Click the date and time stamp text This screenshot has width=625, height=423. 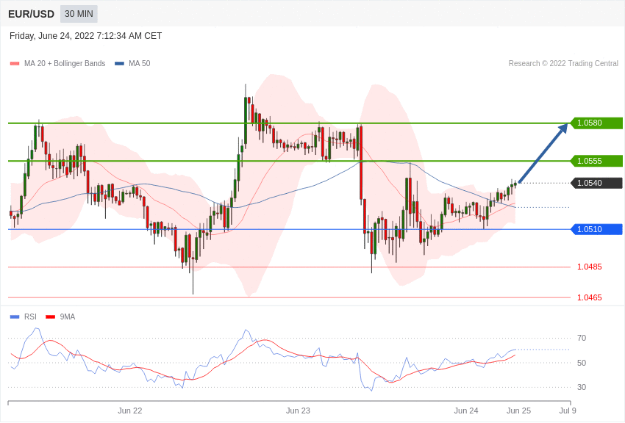[x=86, y=36]
